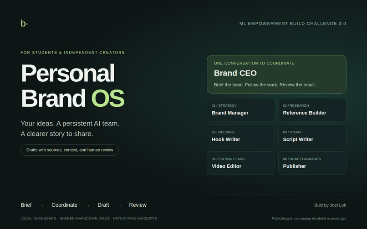367x229 pixels.
Task: Click 'NATIVE TASK HANDOFFS' footer text
Action: (135, 219)
